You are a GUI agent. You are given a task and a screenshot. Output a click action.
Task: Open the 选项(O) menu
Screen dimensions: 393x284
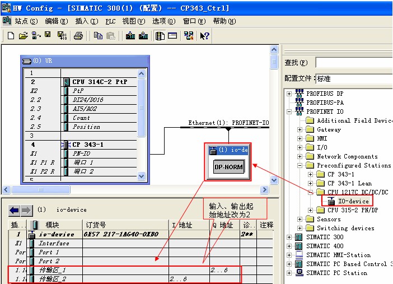(164, 21)
